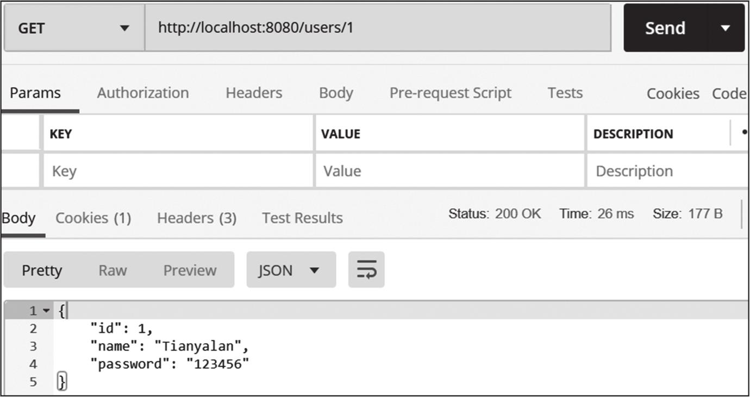Switch to the Params tab
This screenshot has width=750, height=397.
tap(35, 93)
